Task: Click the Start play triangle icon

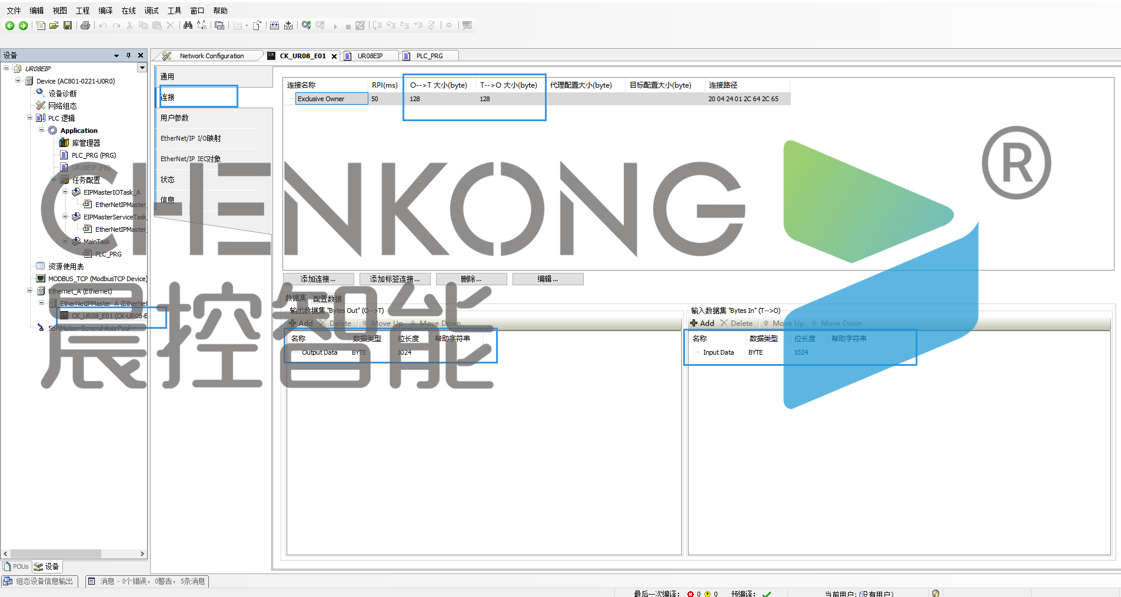Action: pos(335,26)
